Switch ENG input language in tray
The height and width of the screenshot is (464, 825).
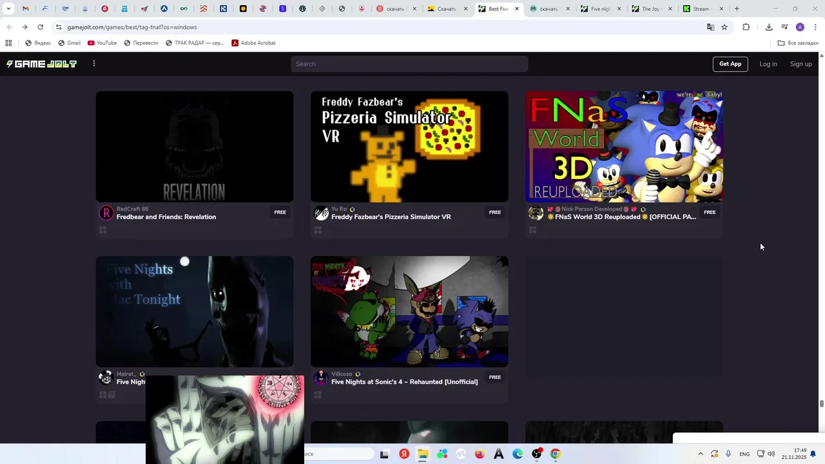pyautogui.click(x=744, y=454)
